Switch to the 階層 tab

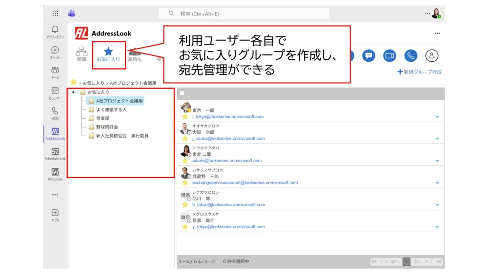click(x=81, y=55)
